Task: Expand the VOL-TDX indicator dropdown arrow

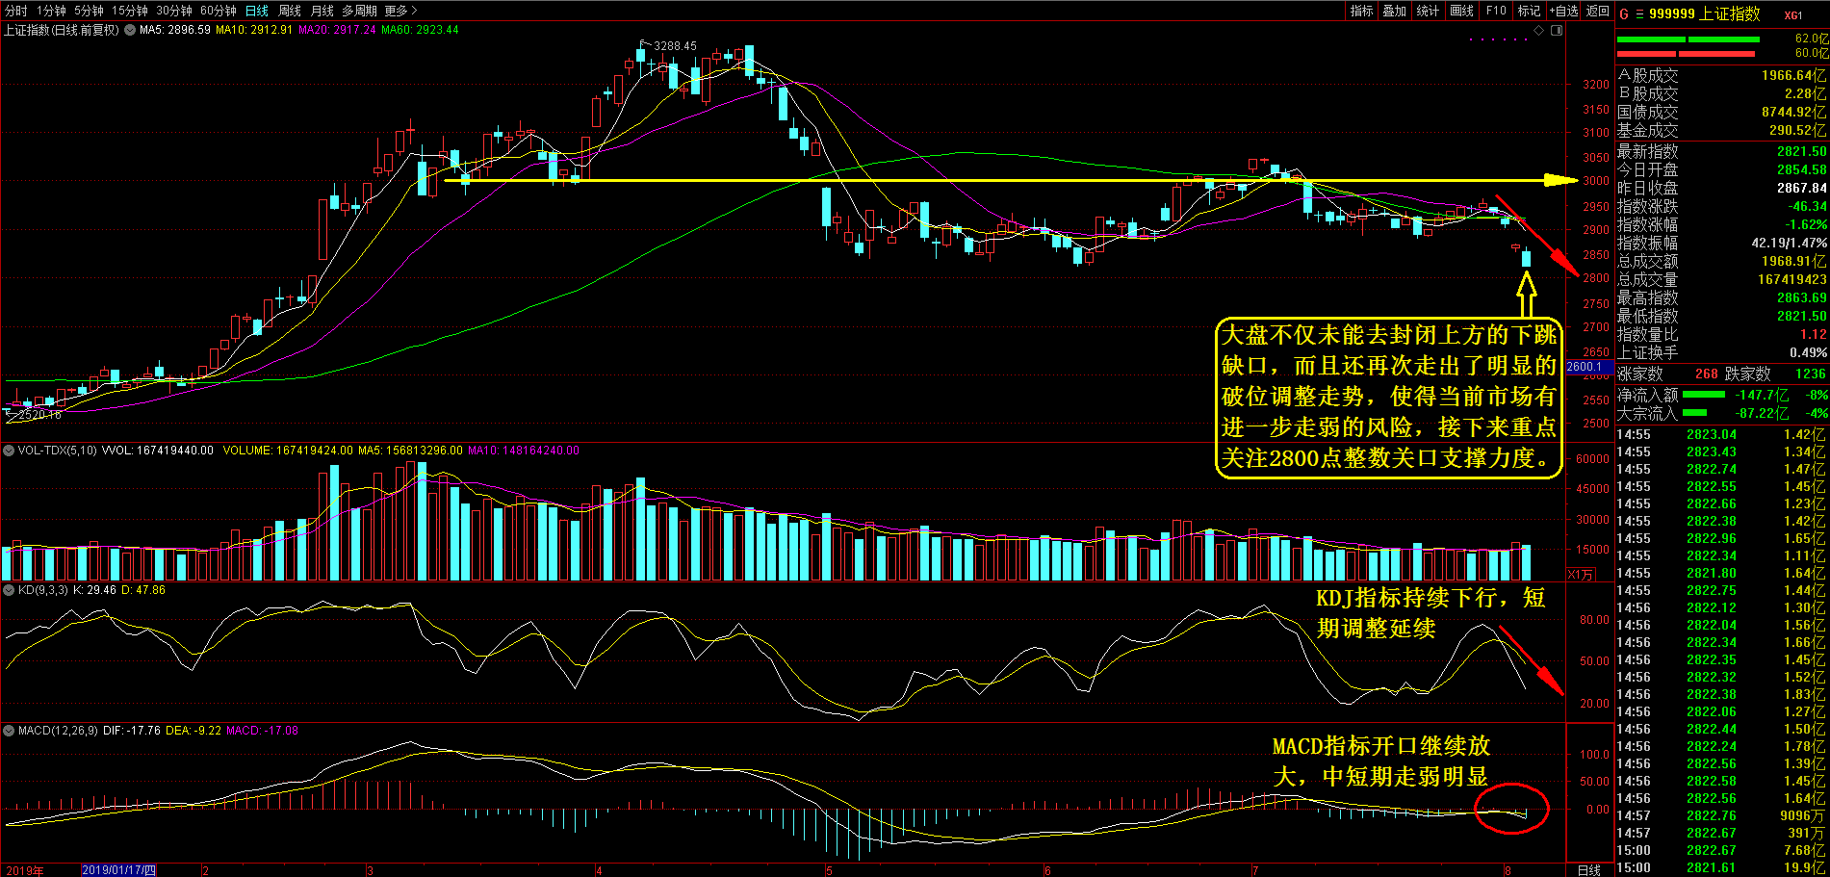Action: pyautogui.click(x=9, y=451)
